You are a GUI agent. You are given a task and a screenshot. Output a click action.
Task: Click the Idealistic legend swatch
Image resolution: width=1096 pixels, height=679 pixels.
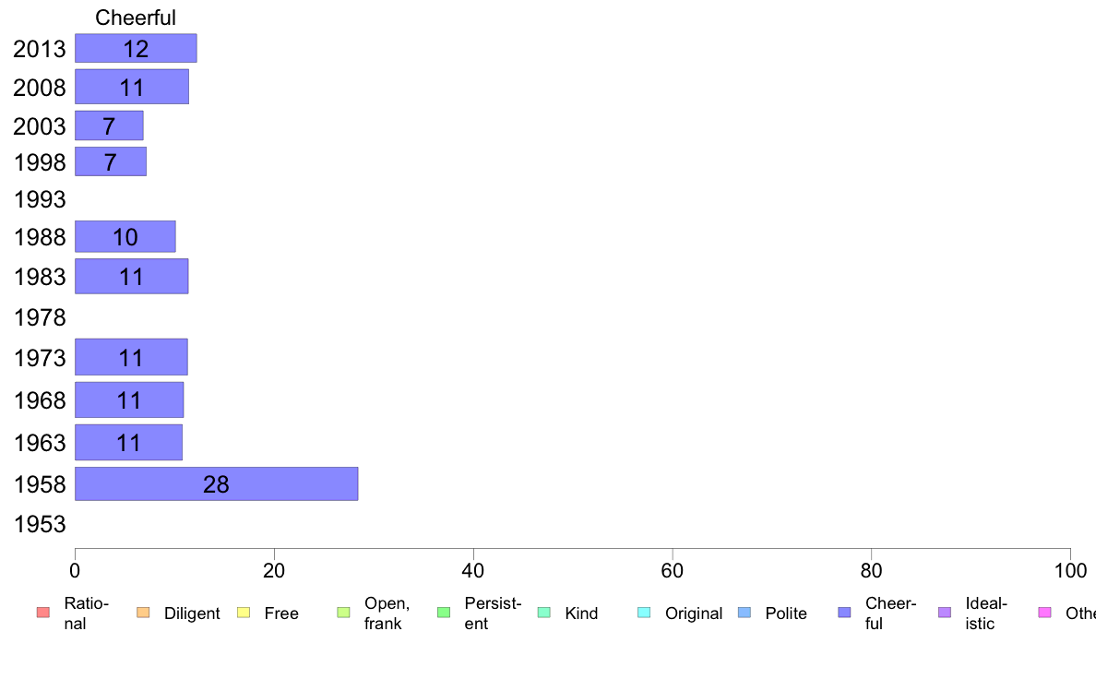[945, 613]
